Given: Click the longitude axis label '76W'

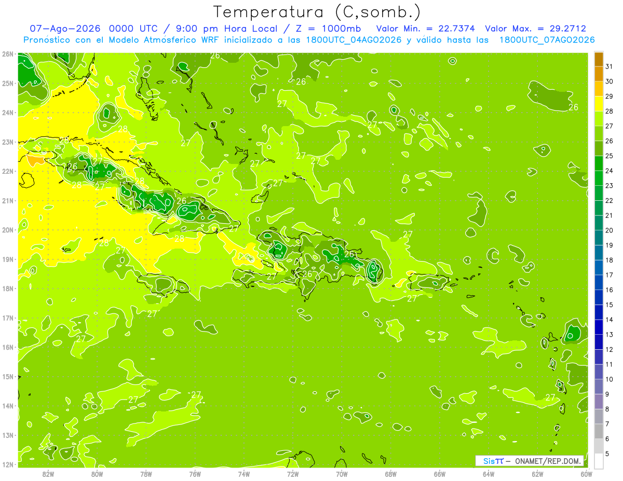Looking at the screenshot, I should [195, 474].
